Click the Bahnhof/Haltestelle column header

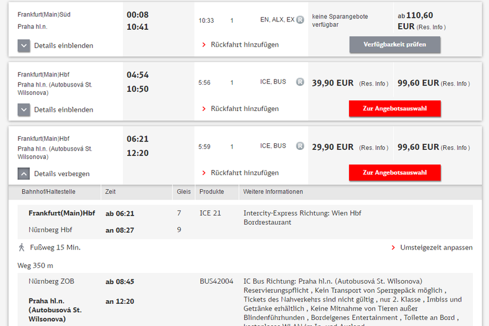(48, 192)
